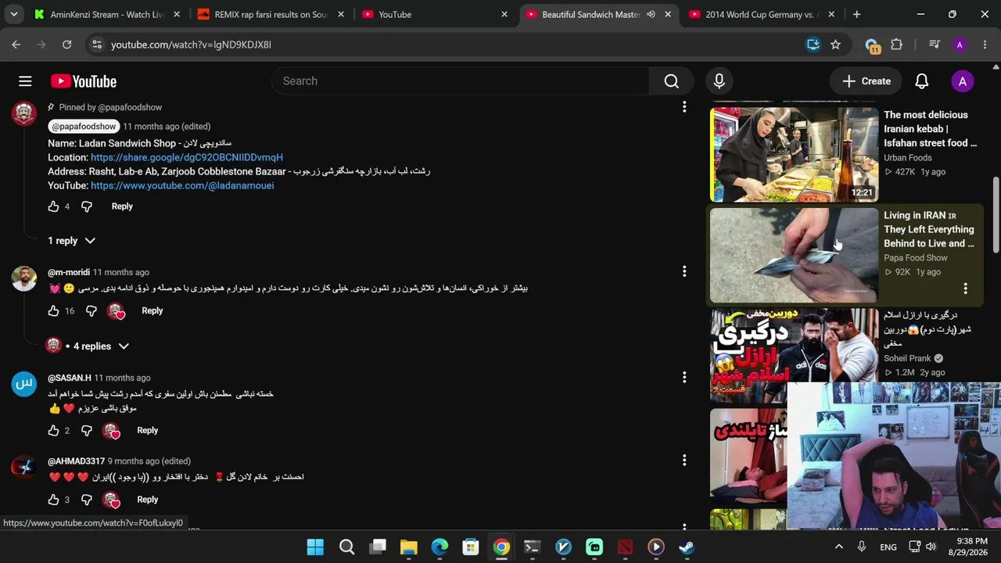Close the Beautiful Sandwich Master tab
The height and width of the screenshot is (563, 1001).
[x=668, y=14]
